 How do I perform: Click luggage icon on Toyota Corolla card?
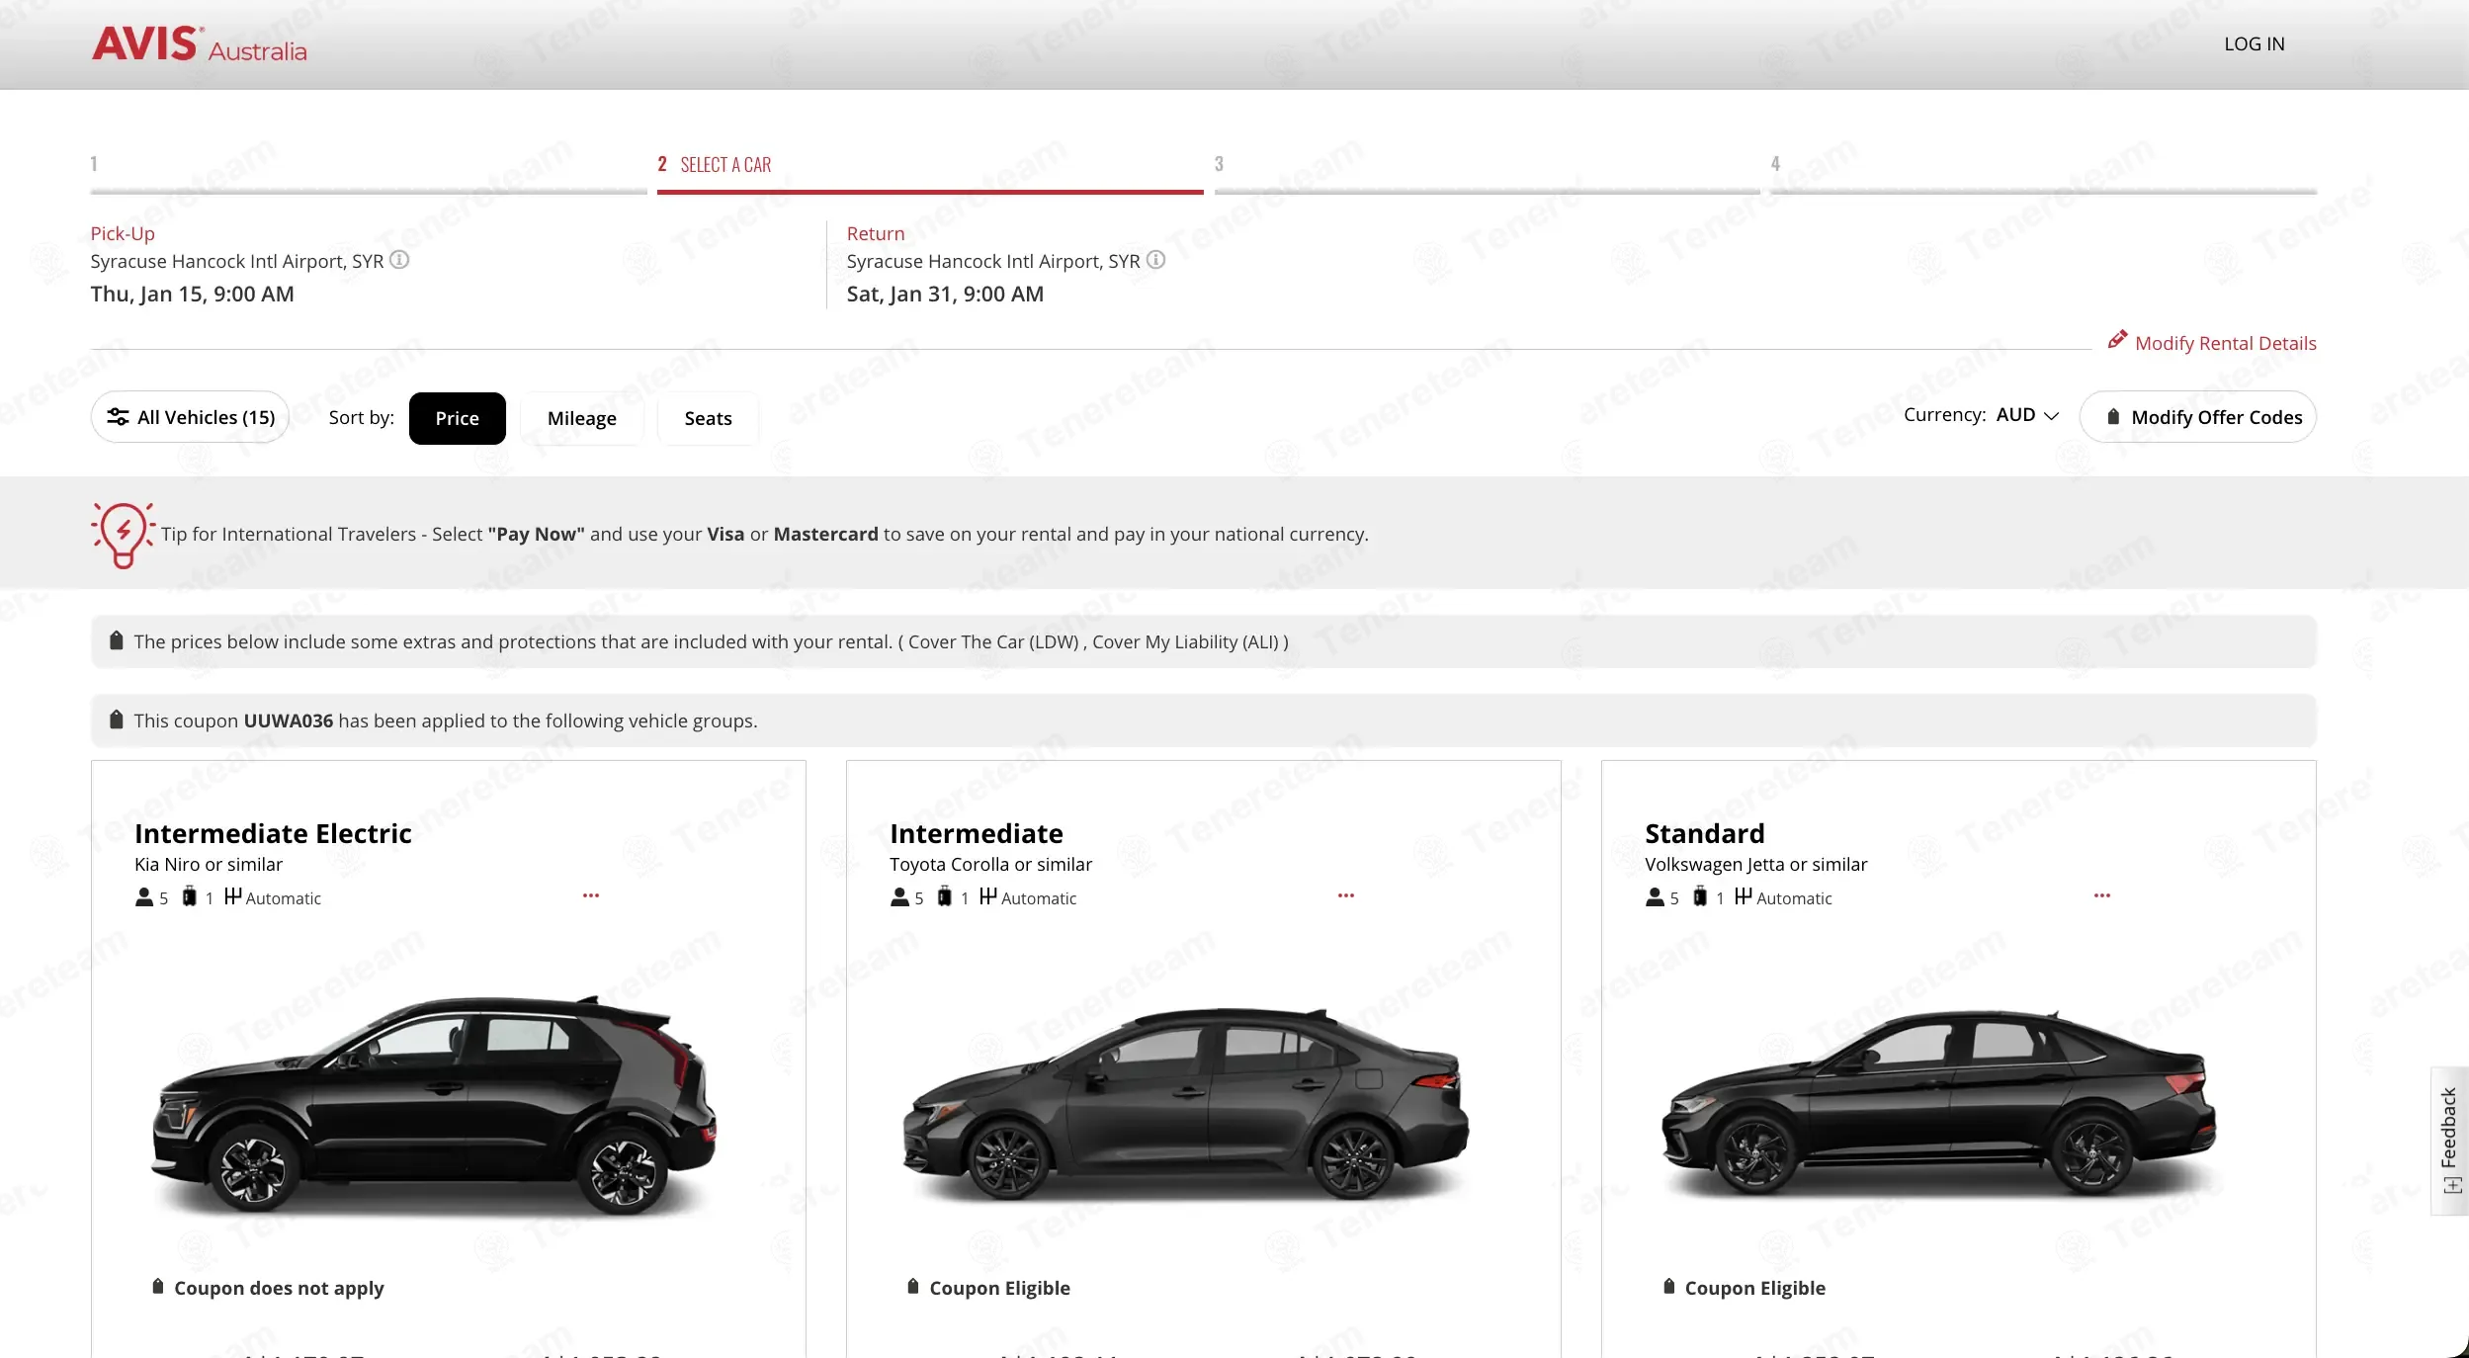point(944,897)
